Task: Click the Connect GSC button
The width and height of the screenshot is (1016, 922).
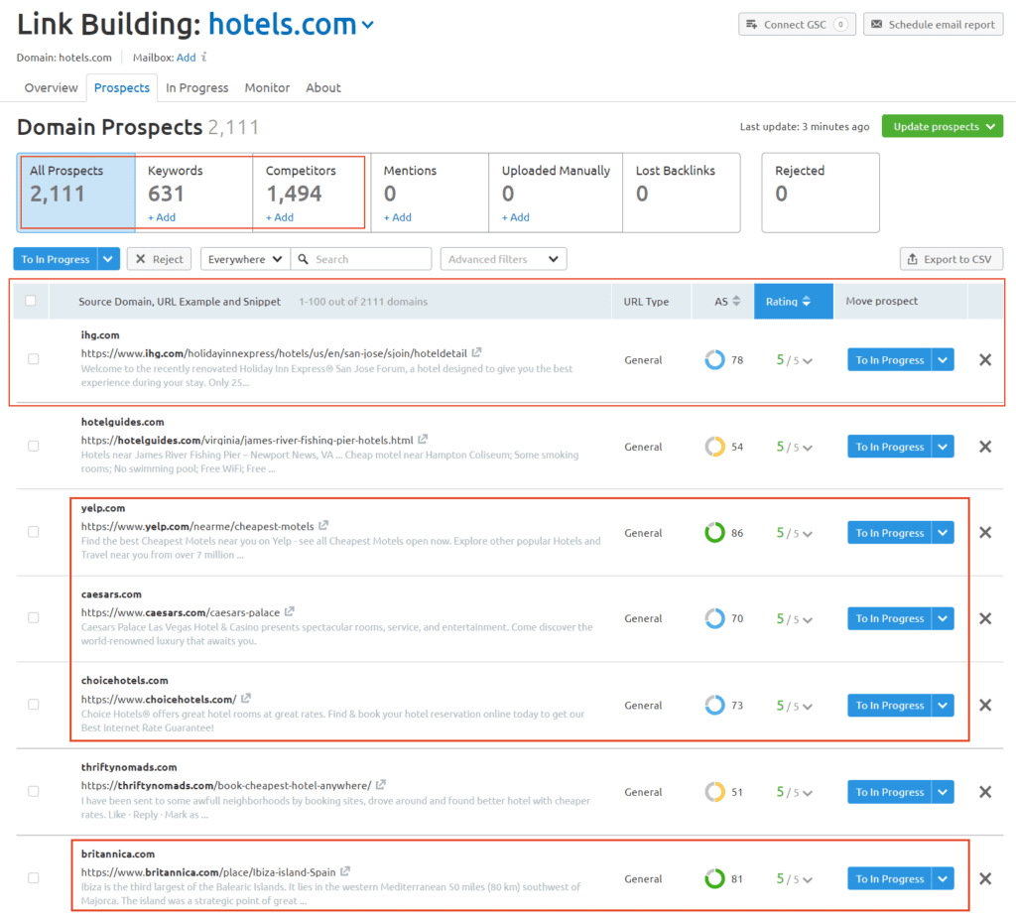Action: 797,25
